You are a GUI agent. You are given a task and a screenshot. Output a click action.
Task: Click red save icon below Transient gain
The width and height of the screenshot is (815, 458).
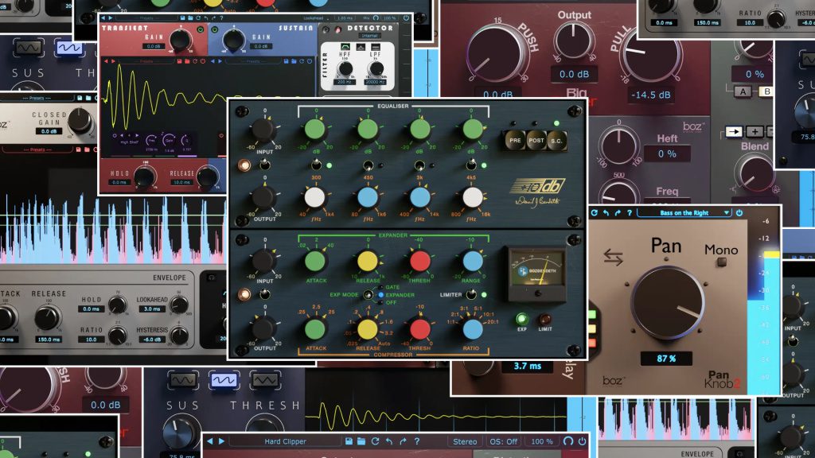click(179, 61)
